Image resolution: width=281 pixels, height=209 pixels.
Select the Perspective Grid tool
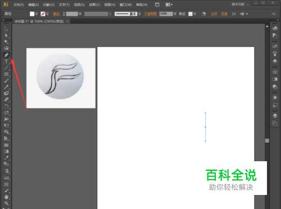(x=6, y=138)
